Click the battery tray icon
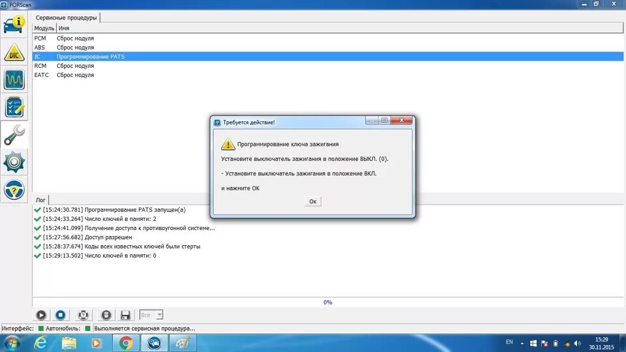The height and width of the screenshot is (352, 626). tap(556, 344)
